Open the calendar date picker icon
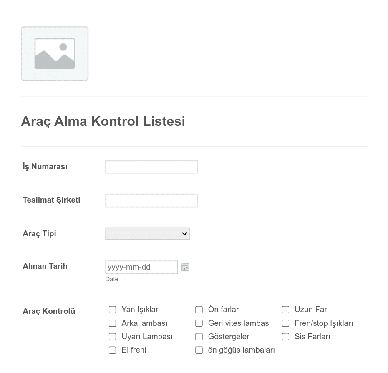Viewport: 388px width, 373px height. pyautogui.click(x=185, y=267)
